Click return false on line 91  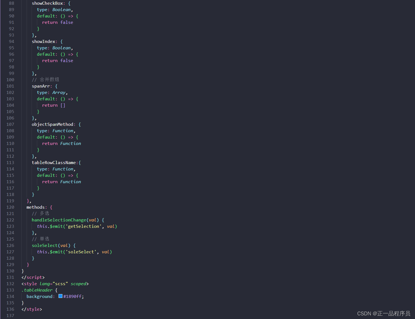tap(58, 22)
